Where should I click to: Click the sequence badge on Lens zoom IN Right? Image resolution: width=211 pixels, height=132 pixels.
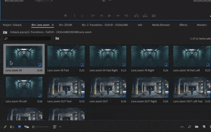[166, 65]
